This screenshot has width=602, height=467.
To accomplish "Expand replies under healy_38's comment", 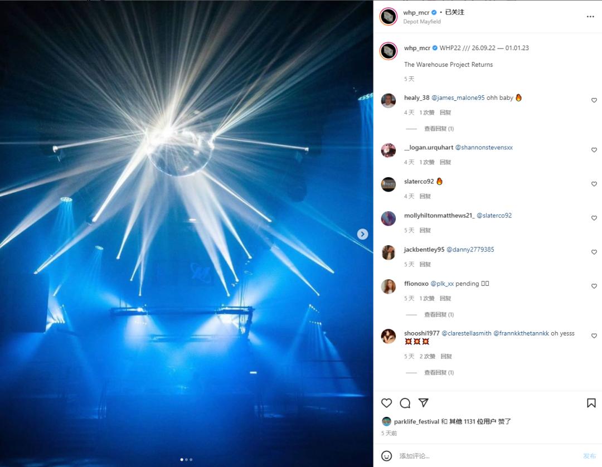I will pyautogui.click(x=439, y=129).
